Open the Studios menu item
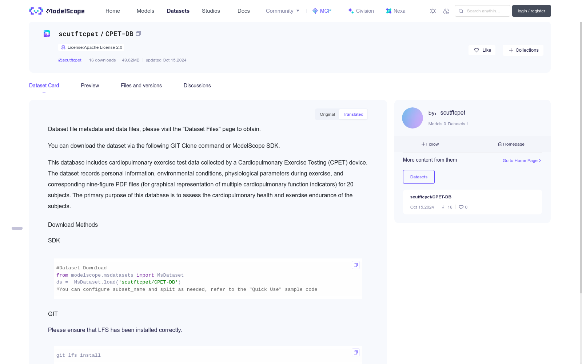The height and width of the screenshot is (364, 582). tap(211, 11)
